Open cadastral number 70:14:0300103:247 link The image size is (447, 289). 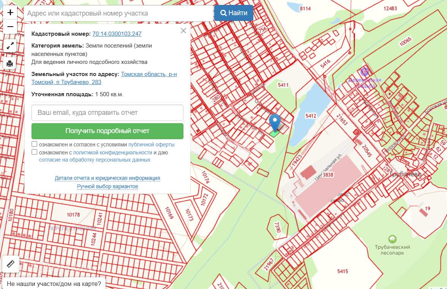[x=117, y=34]
